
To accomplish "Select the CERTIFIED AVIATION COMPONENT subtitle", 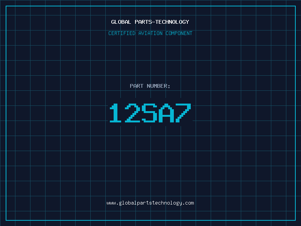I will [150, 33].
